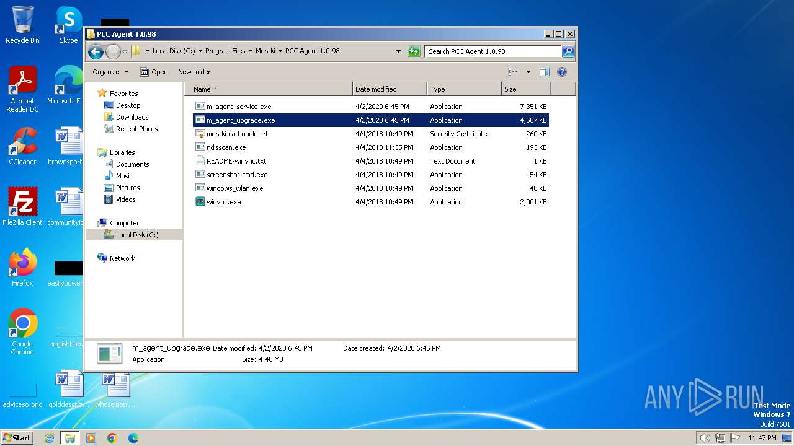Open Acrobat Reader DC desktop shortcut
794x446 pixels.
(22, 89)
